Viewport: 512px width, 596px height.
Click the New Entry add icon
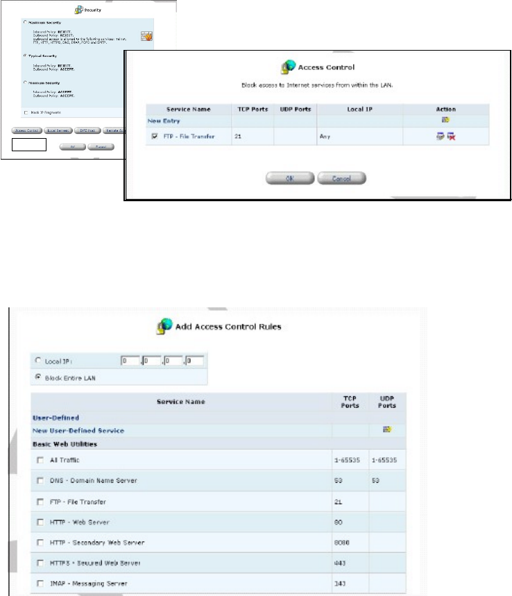click(x=445, y=120)
